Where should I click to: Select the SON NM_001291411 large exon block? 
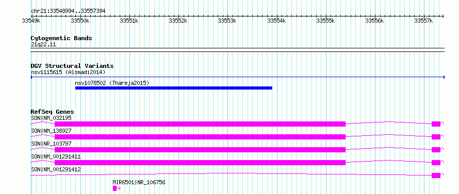point(200,163)
